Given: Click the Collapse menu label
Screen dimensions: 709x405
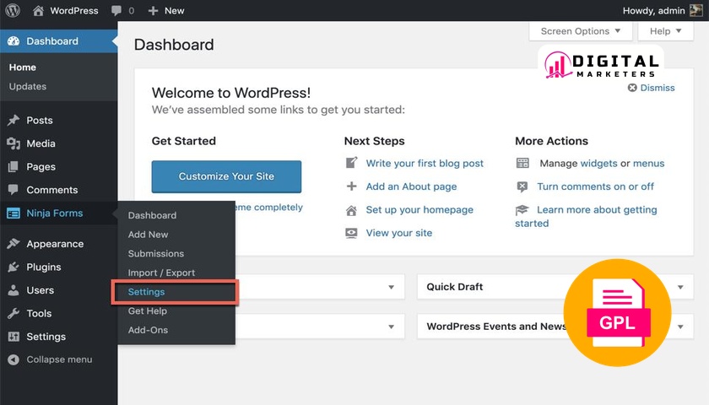Looking at the screenshot, I should point(59,359).
